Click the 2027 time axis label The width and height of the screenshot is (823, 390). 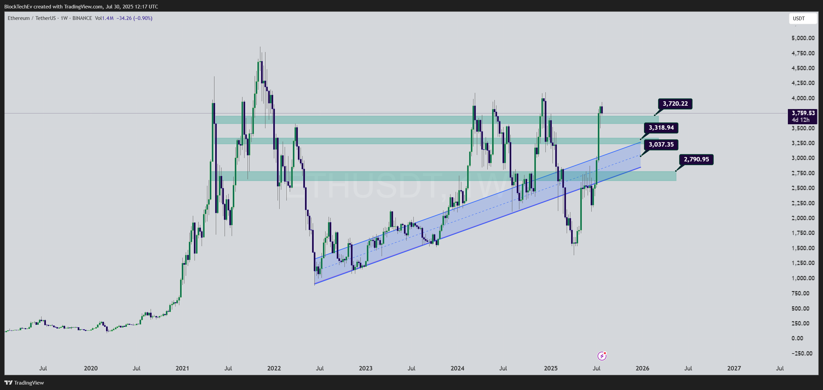click(734, 368)
